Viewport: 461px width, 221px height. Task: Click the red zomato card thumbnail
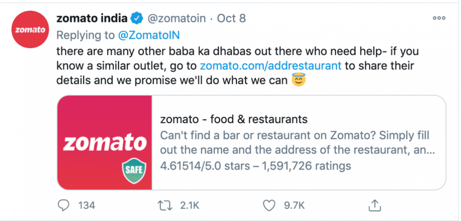coord(104,142)
